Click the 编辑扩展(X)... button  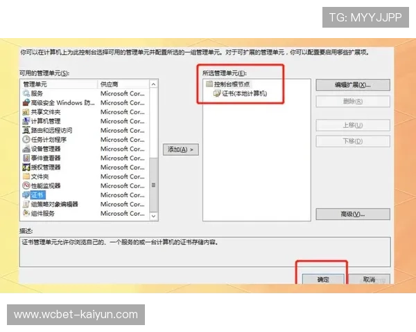click(x=353, y=85)
